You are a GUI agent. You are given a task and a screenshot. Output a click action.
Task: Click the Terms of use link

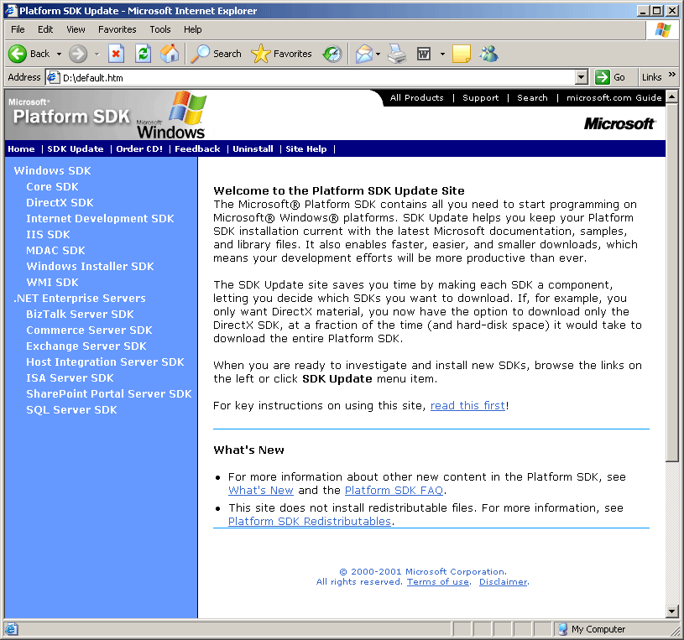(438, 581)
